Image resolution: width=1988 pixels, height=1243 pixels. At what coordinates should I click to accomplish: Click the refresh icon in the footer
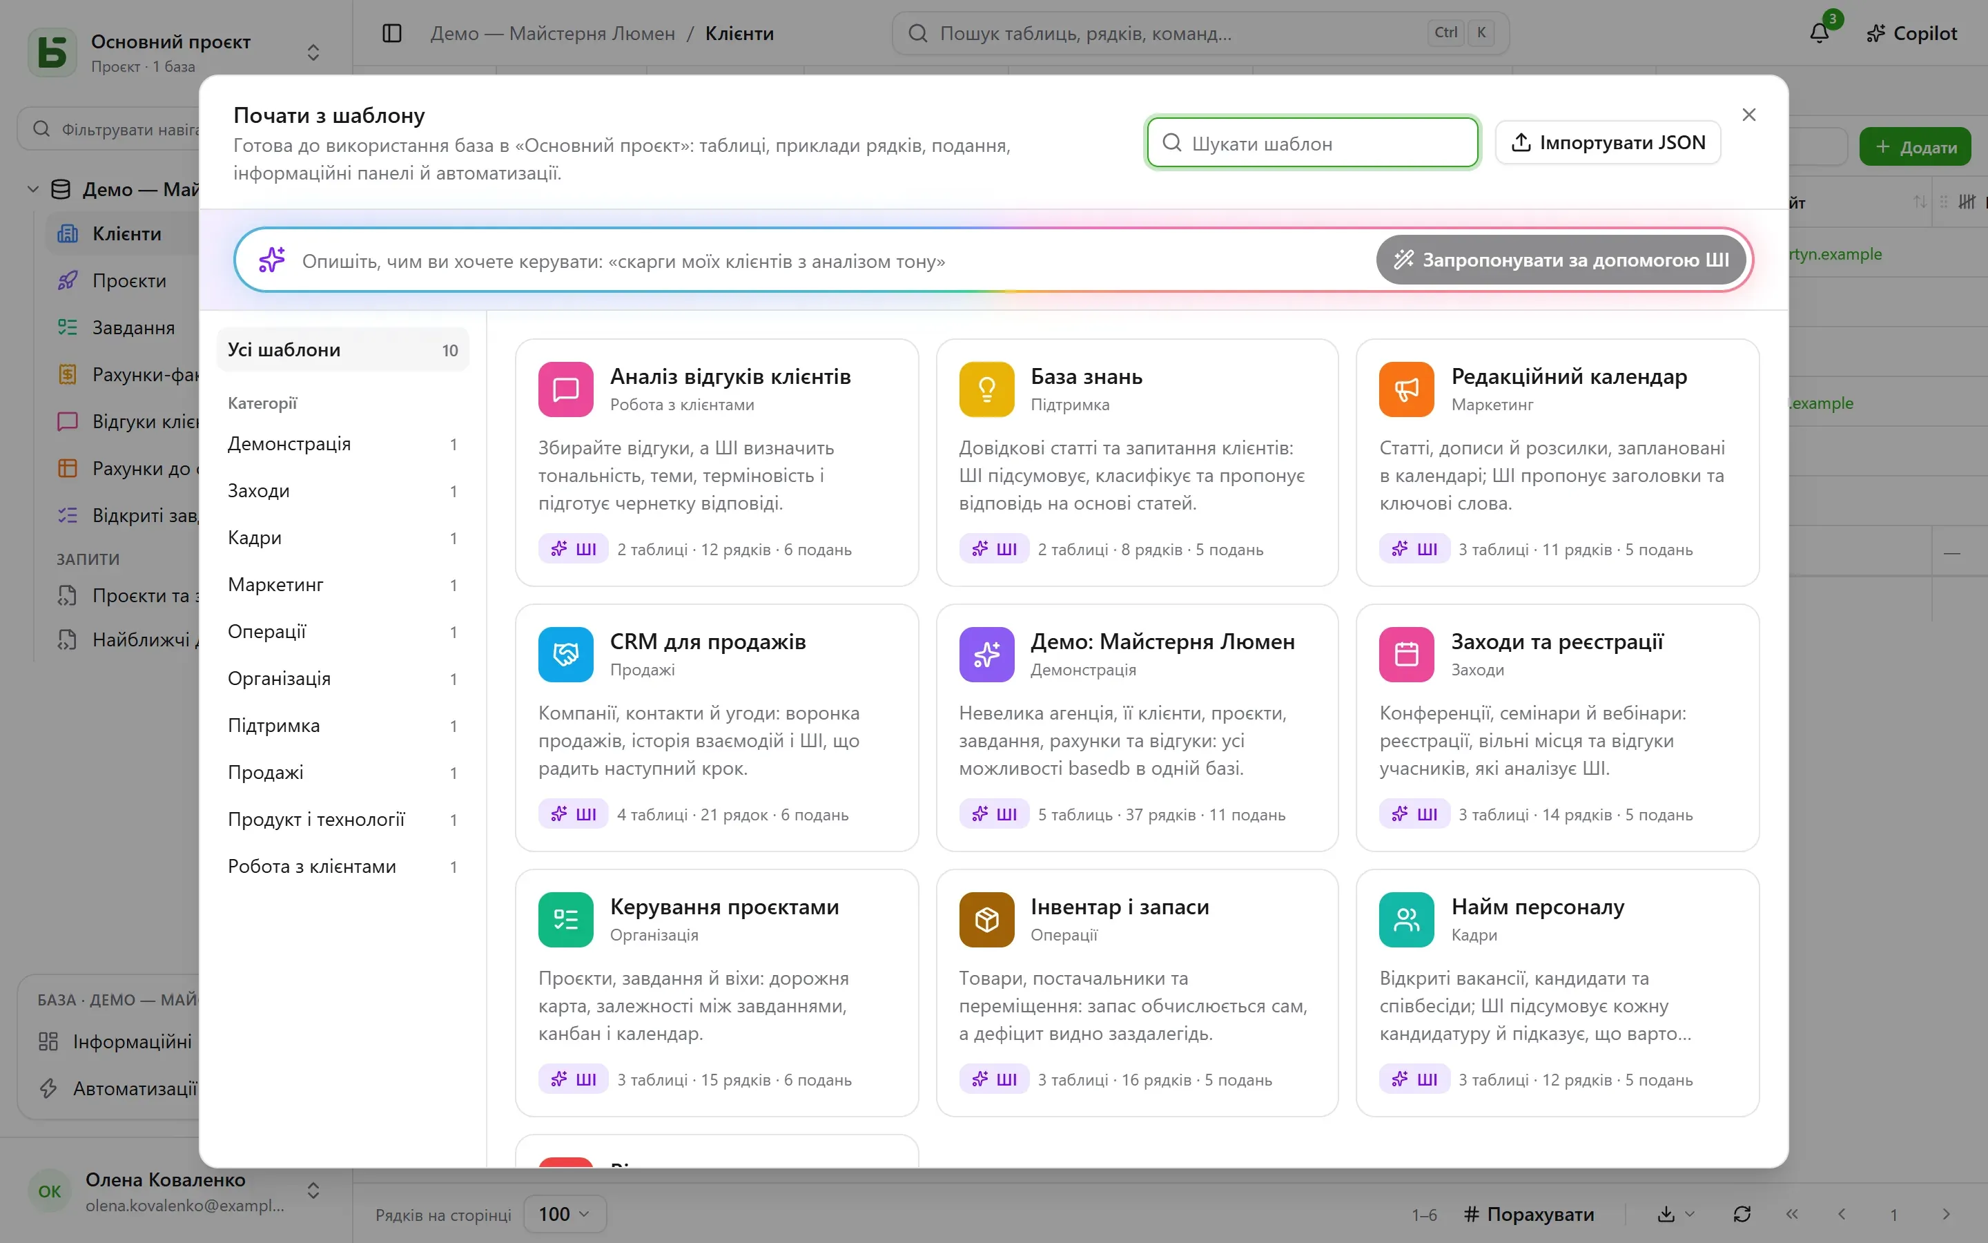tap(1742, 1214)
